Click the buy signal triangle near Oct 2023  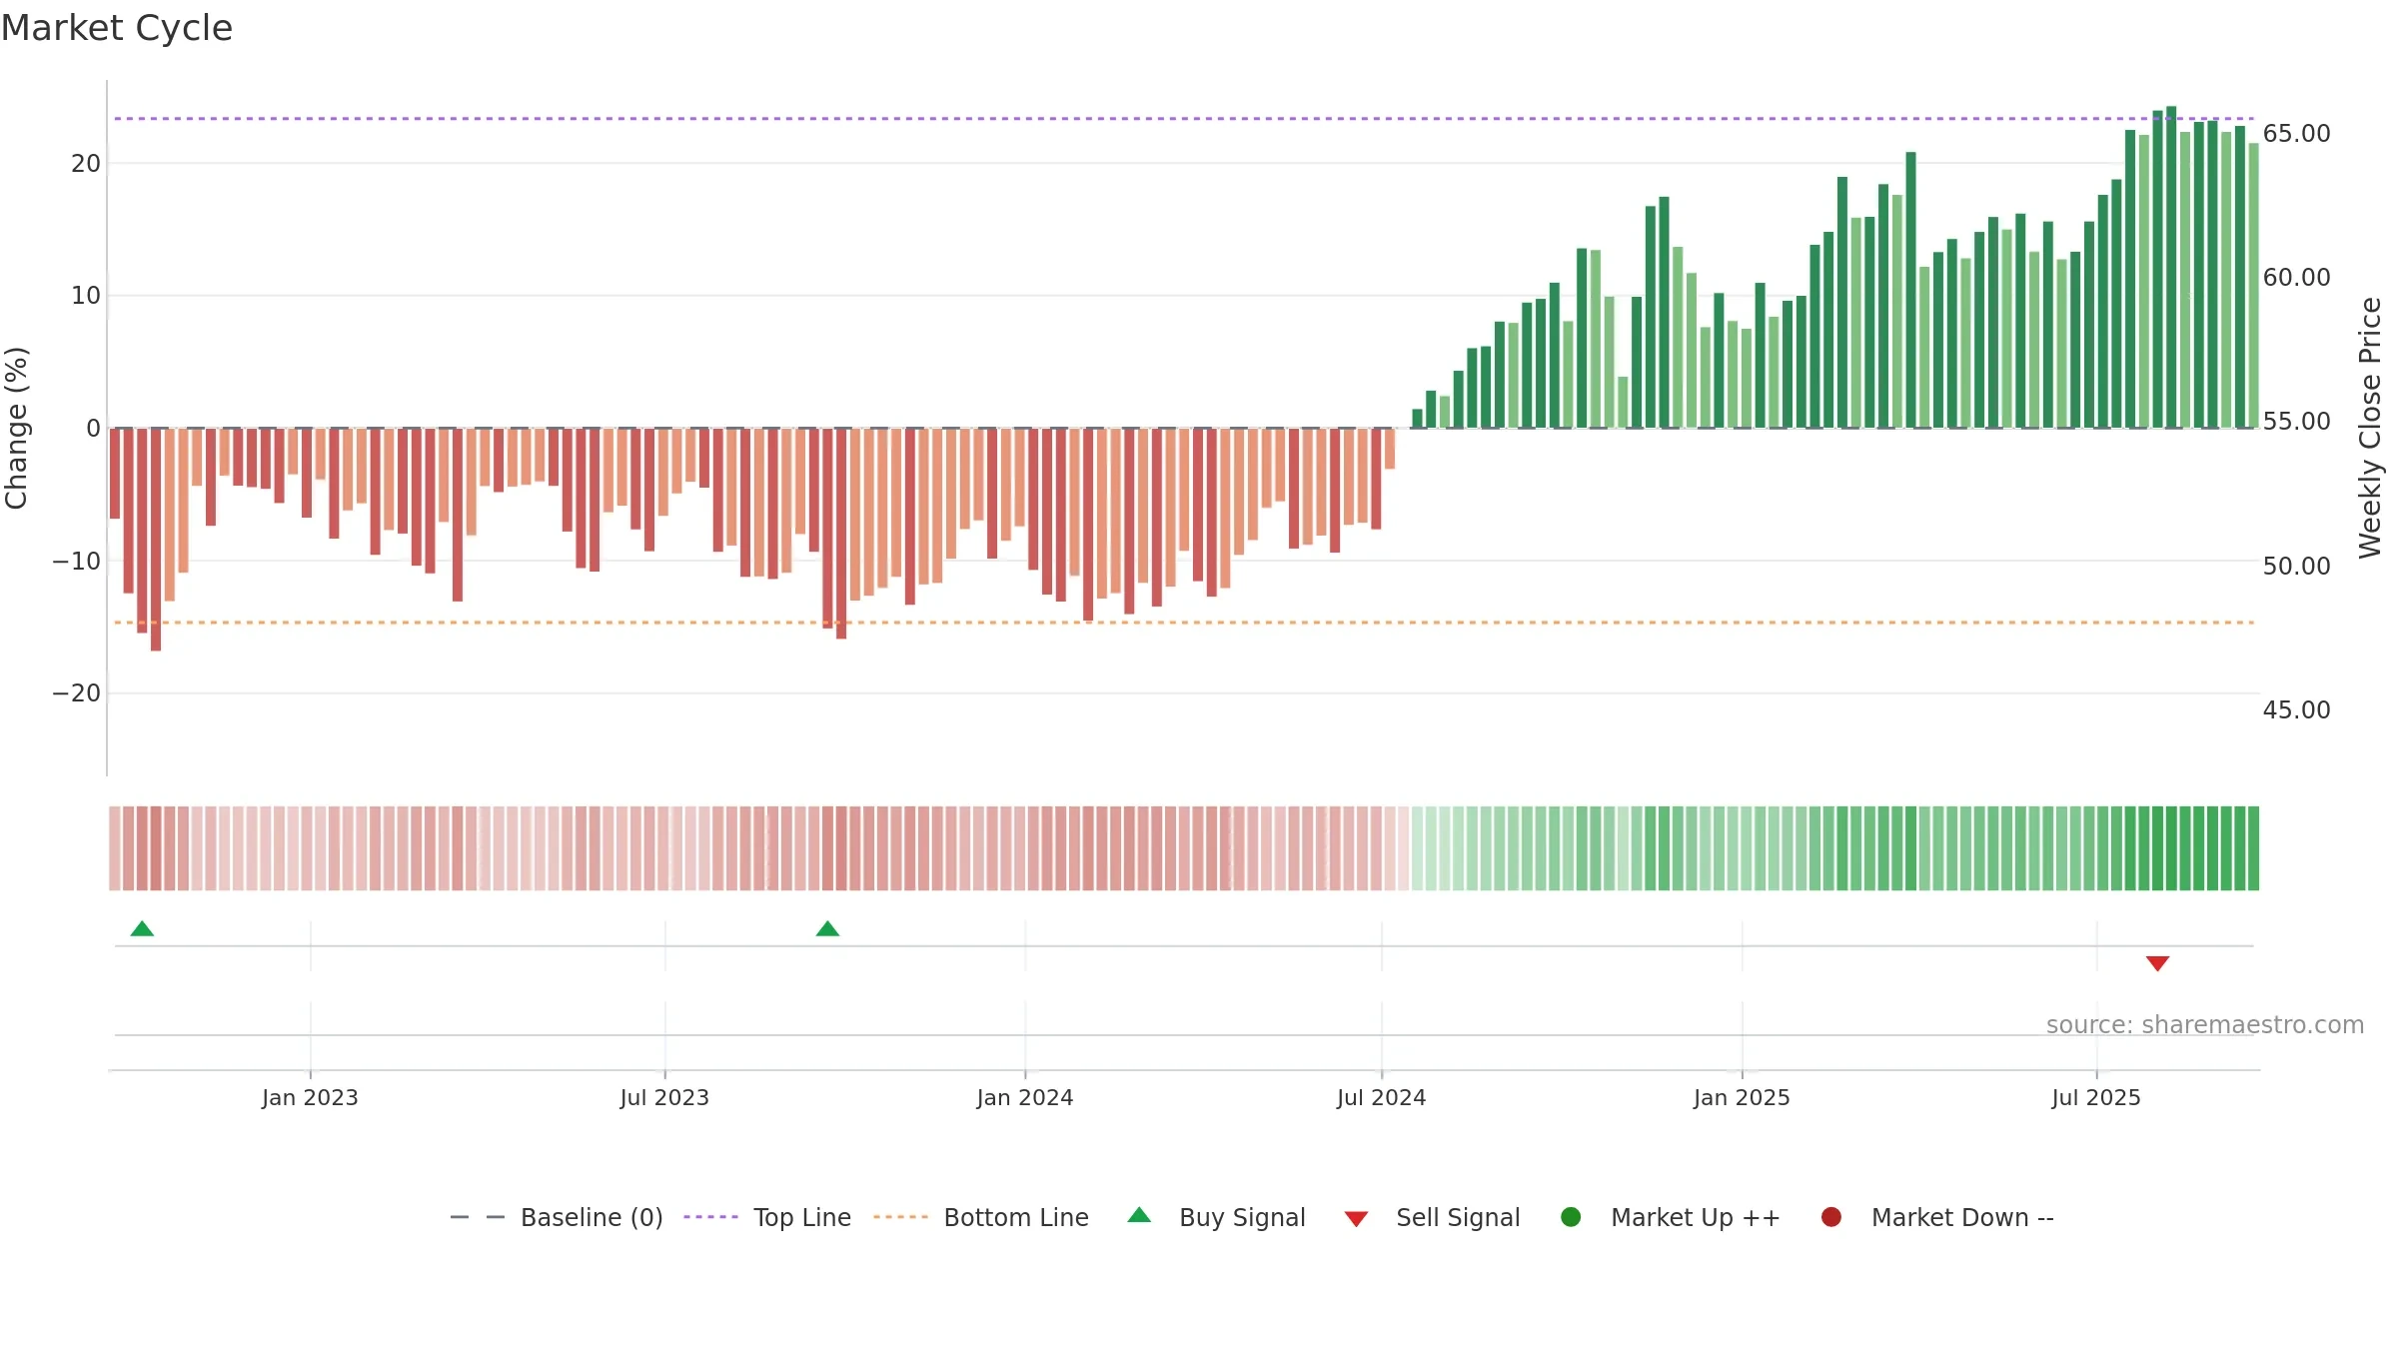(827, 928)
